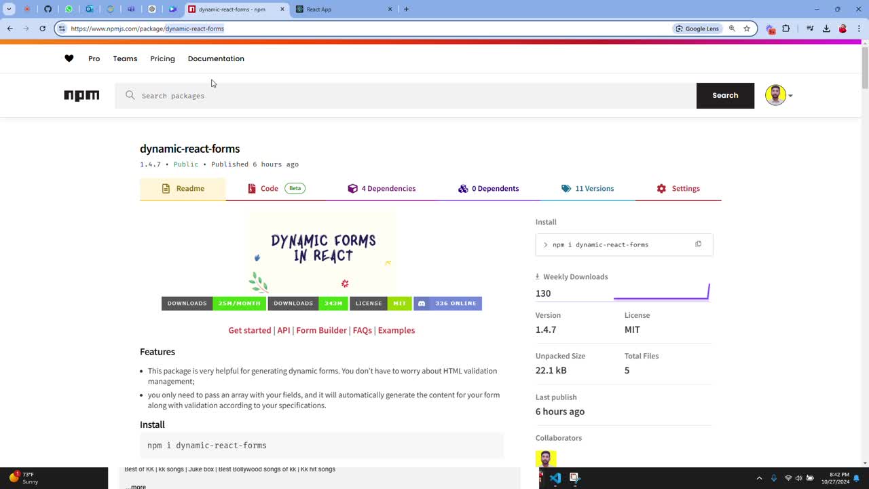Open the Chrome three-dot menu

click(859, 29)
